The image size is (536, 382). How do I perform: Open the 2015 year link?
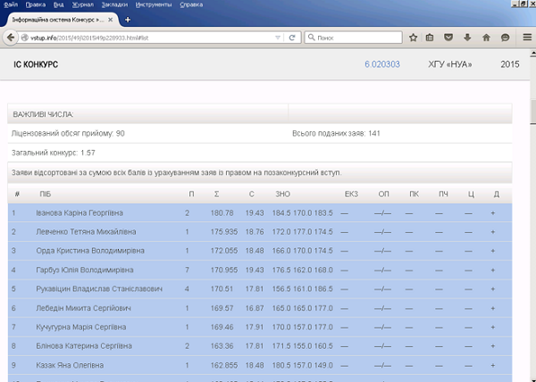click(x=510, y=64)
